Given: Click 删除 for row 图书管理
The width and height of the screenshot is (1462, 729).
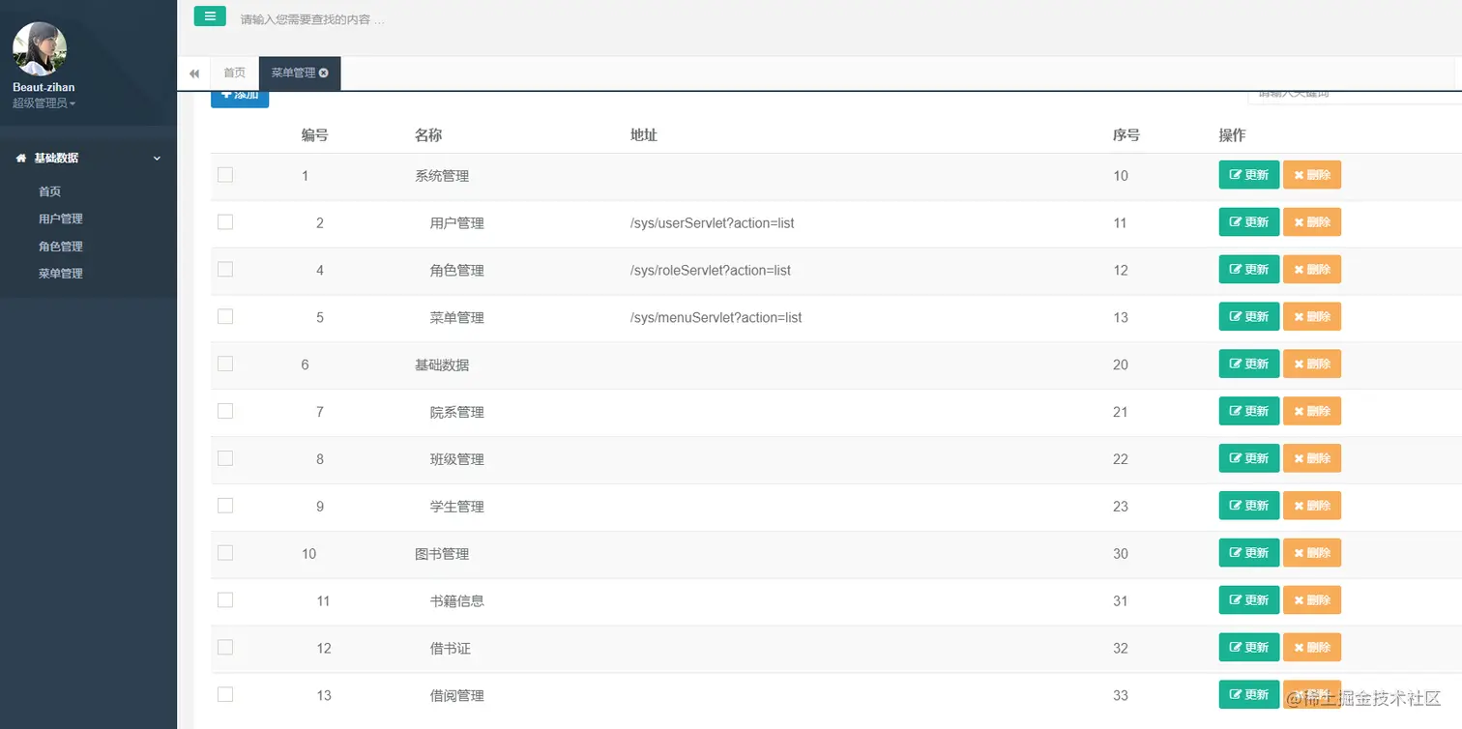Looking at the screenshot, I should (x=1312, y=553).
